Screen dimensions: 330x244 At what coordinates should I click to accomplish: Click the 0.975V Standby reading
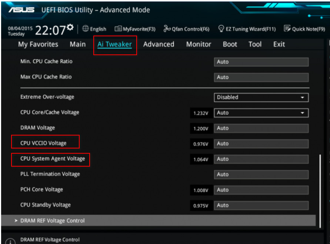click(x=201, y=206)
